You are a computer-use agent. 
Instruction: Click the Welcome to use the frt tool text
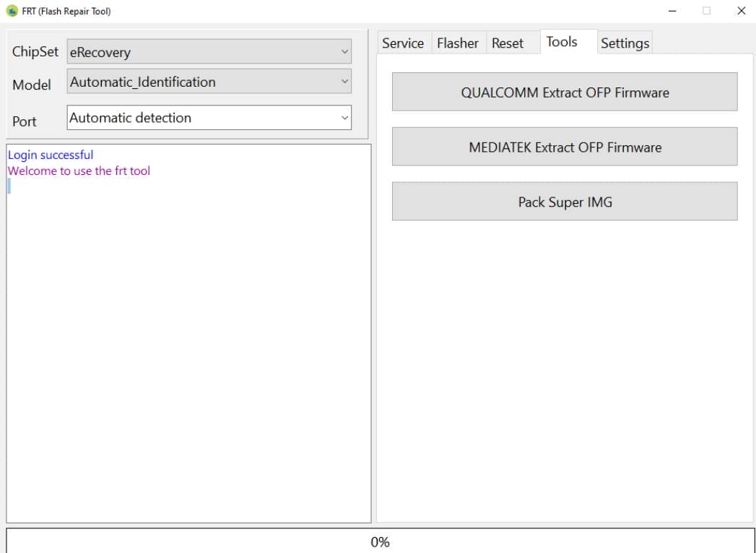tap(78, 171)
